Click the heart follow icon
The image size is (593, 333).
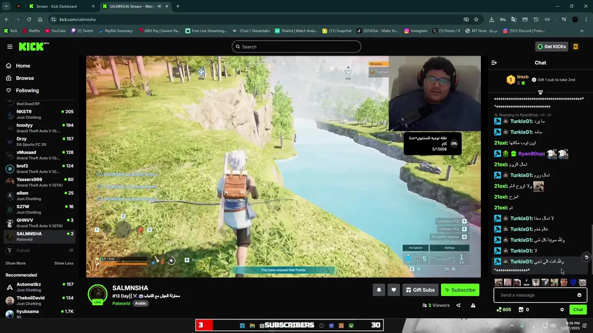click(394, 290)
